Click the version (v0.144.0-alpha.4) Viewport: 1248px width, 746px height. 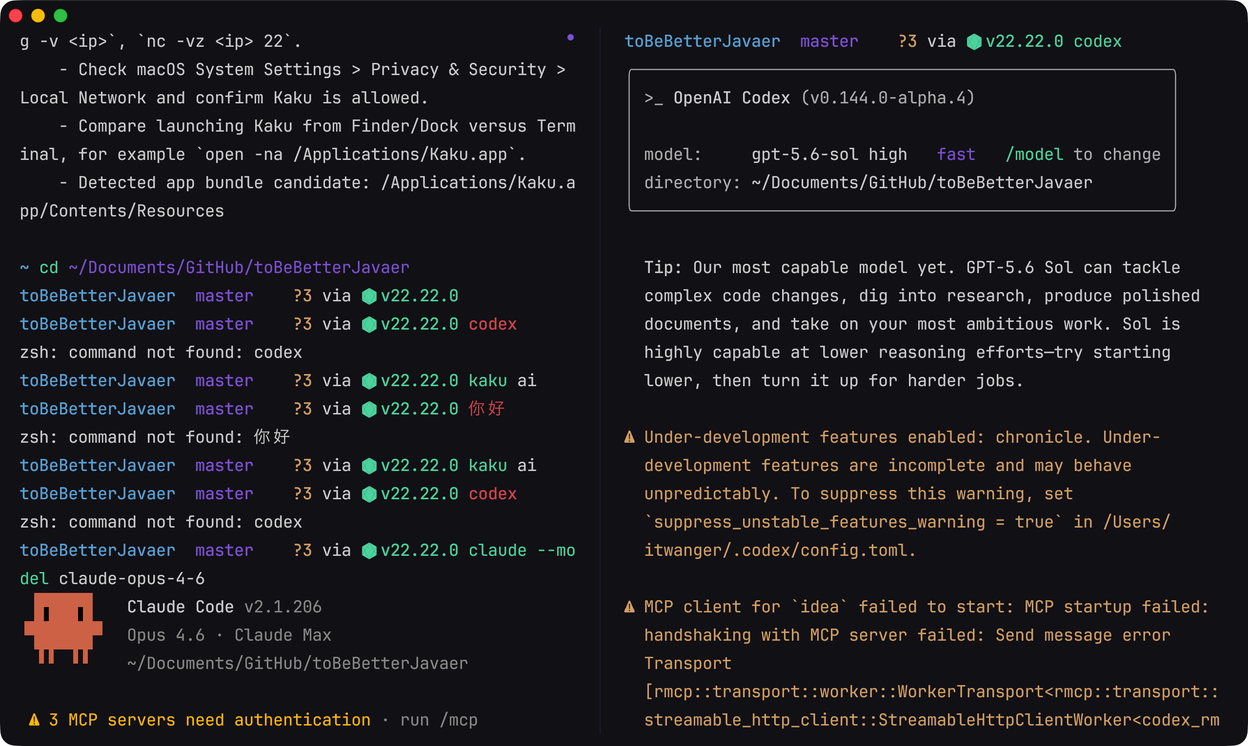click(x=888, y=98)
